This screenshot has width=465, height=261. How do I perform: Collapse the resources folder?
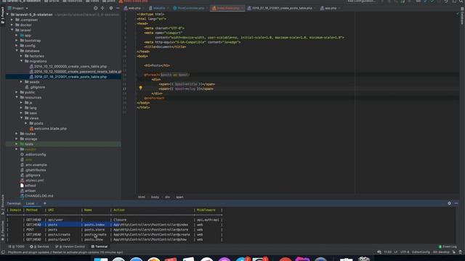tap(17, 97)
